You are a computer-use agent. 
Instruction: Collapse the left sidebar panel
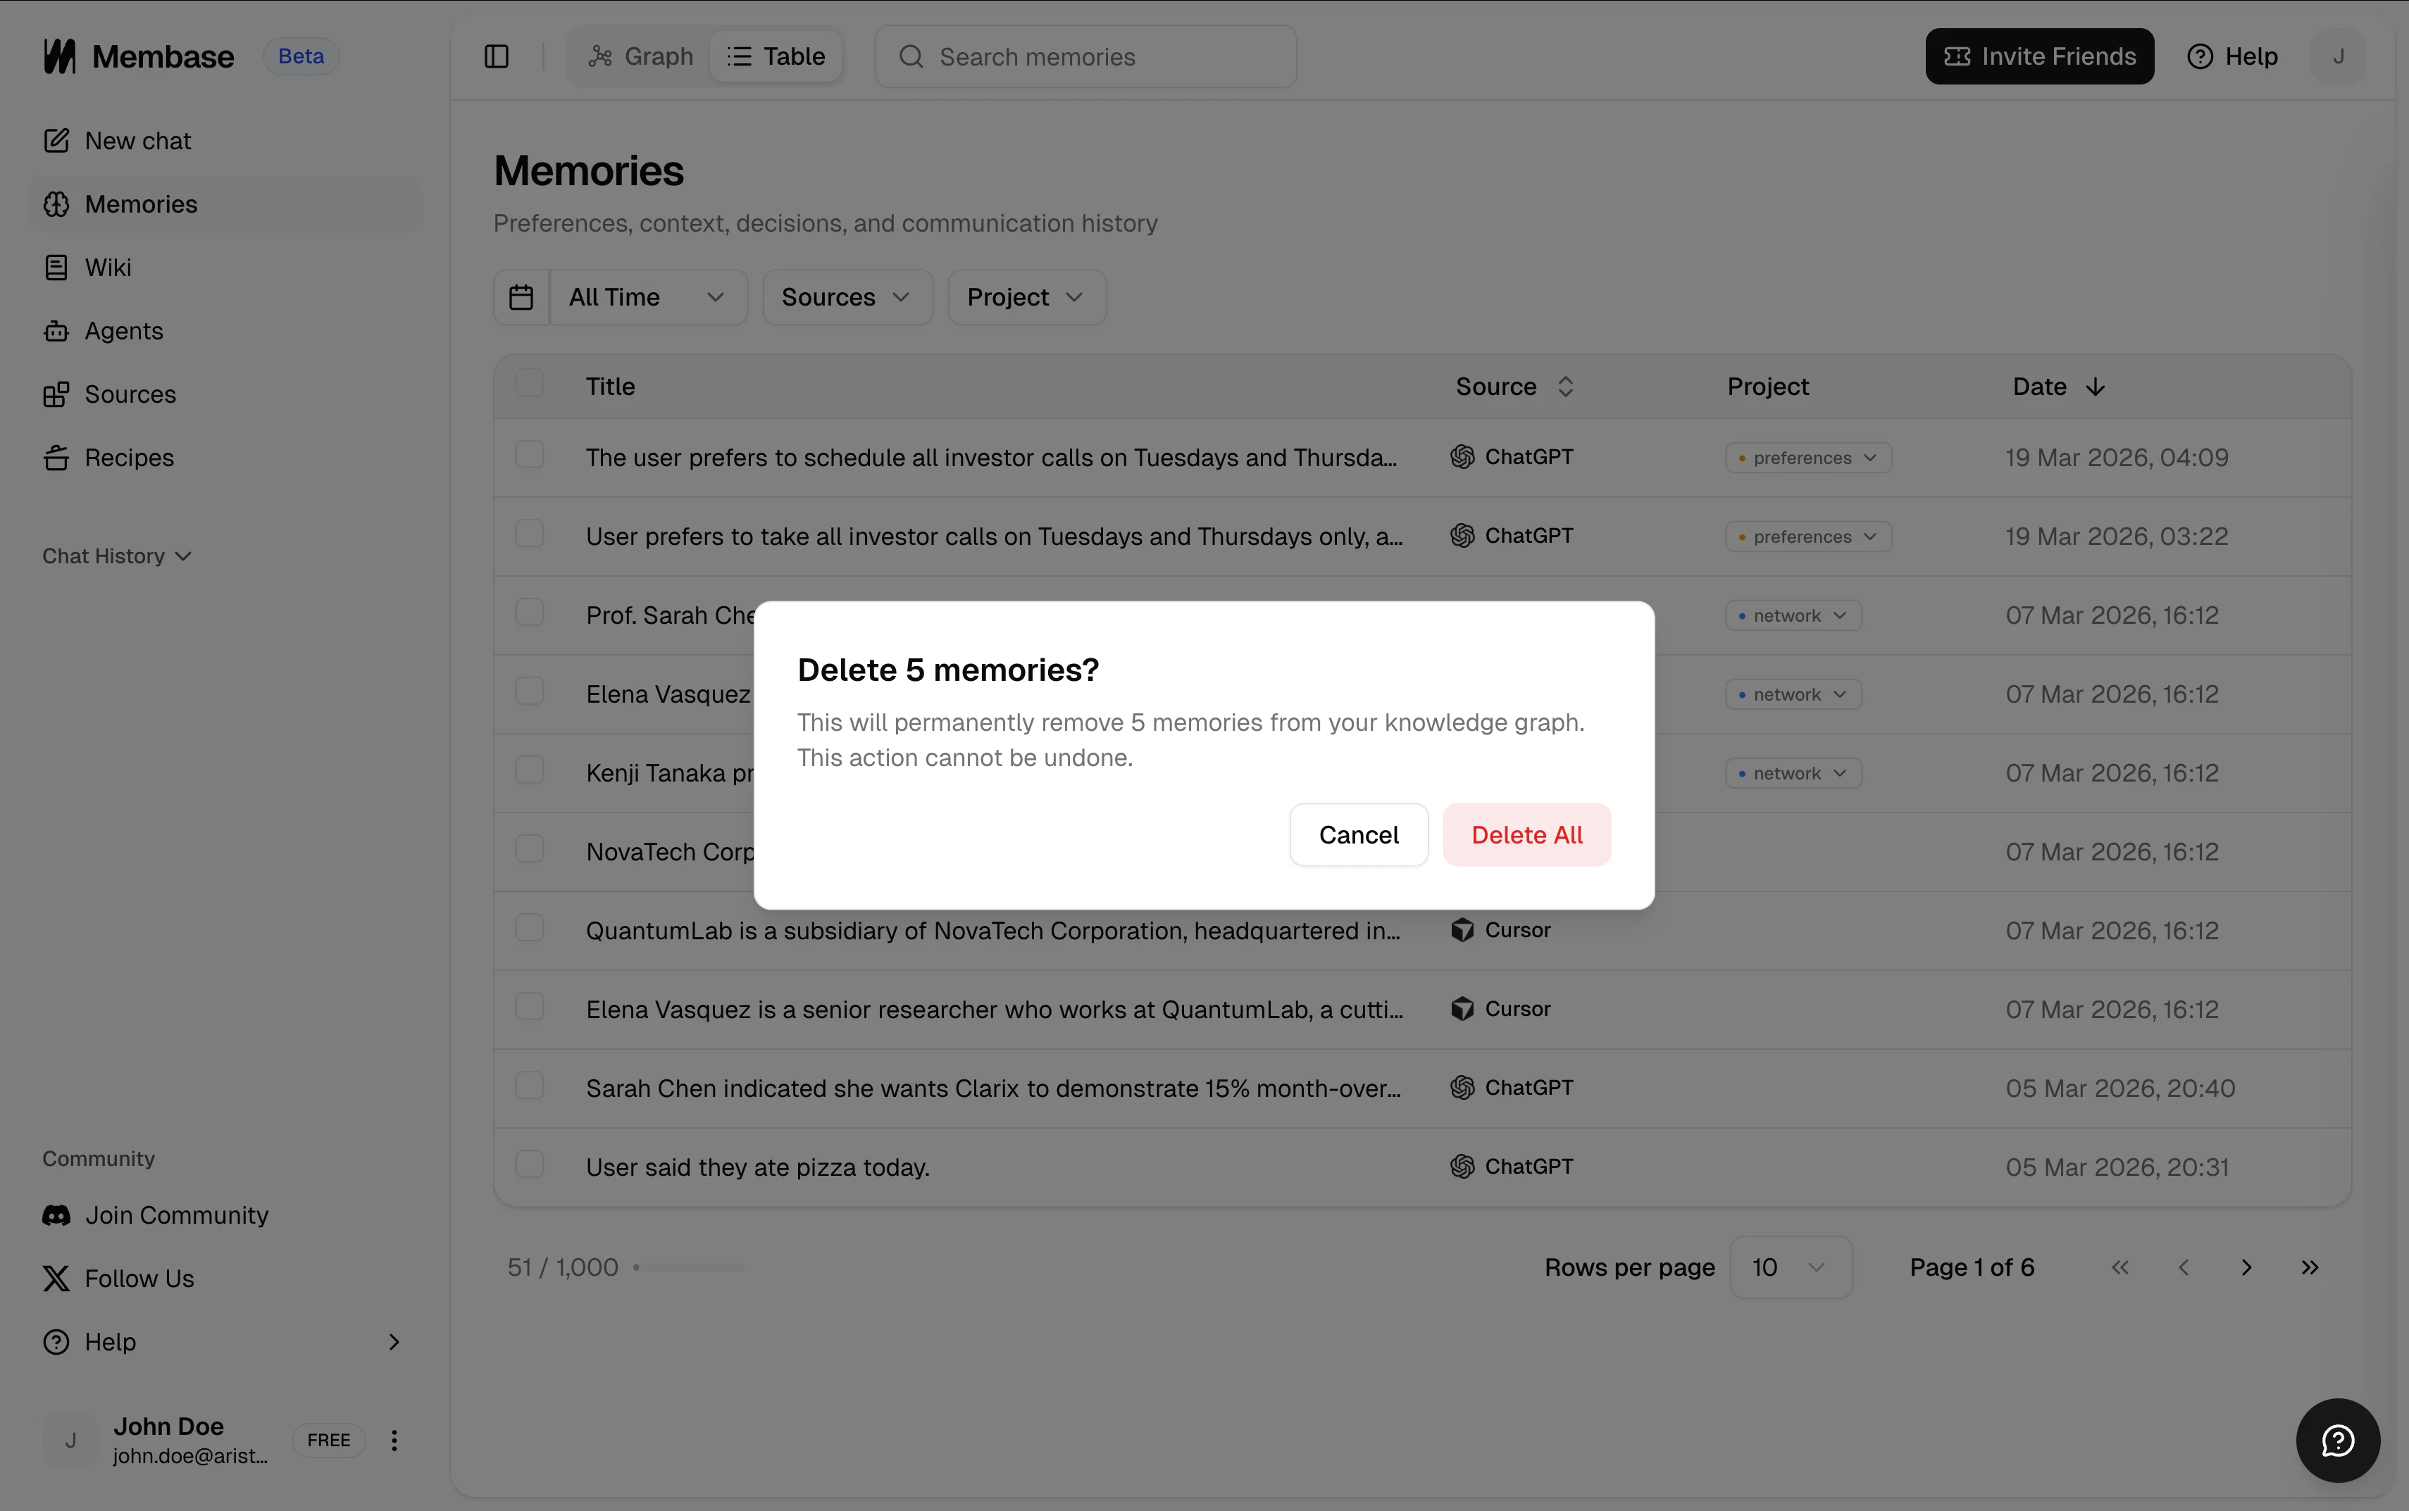tap(497, 56)
